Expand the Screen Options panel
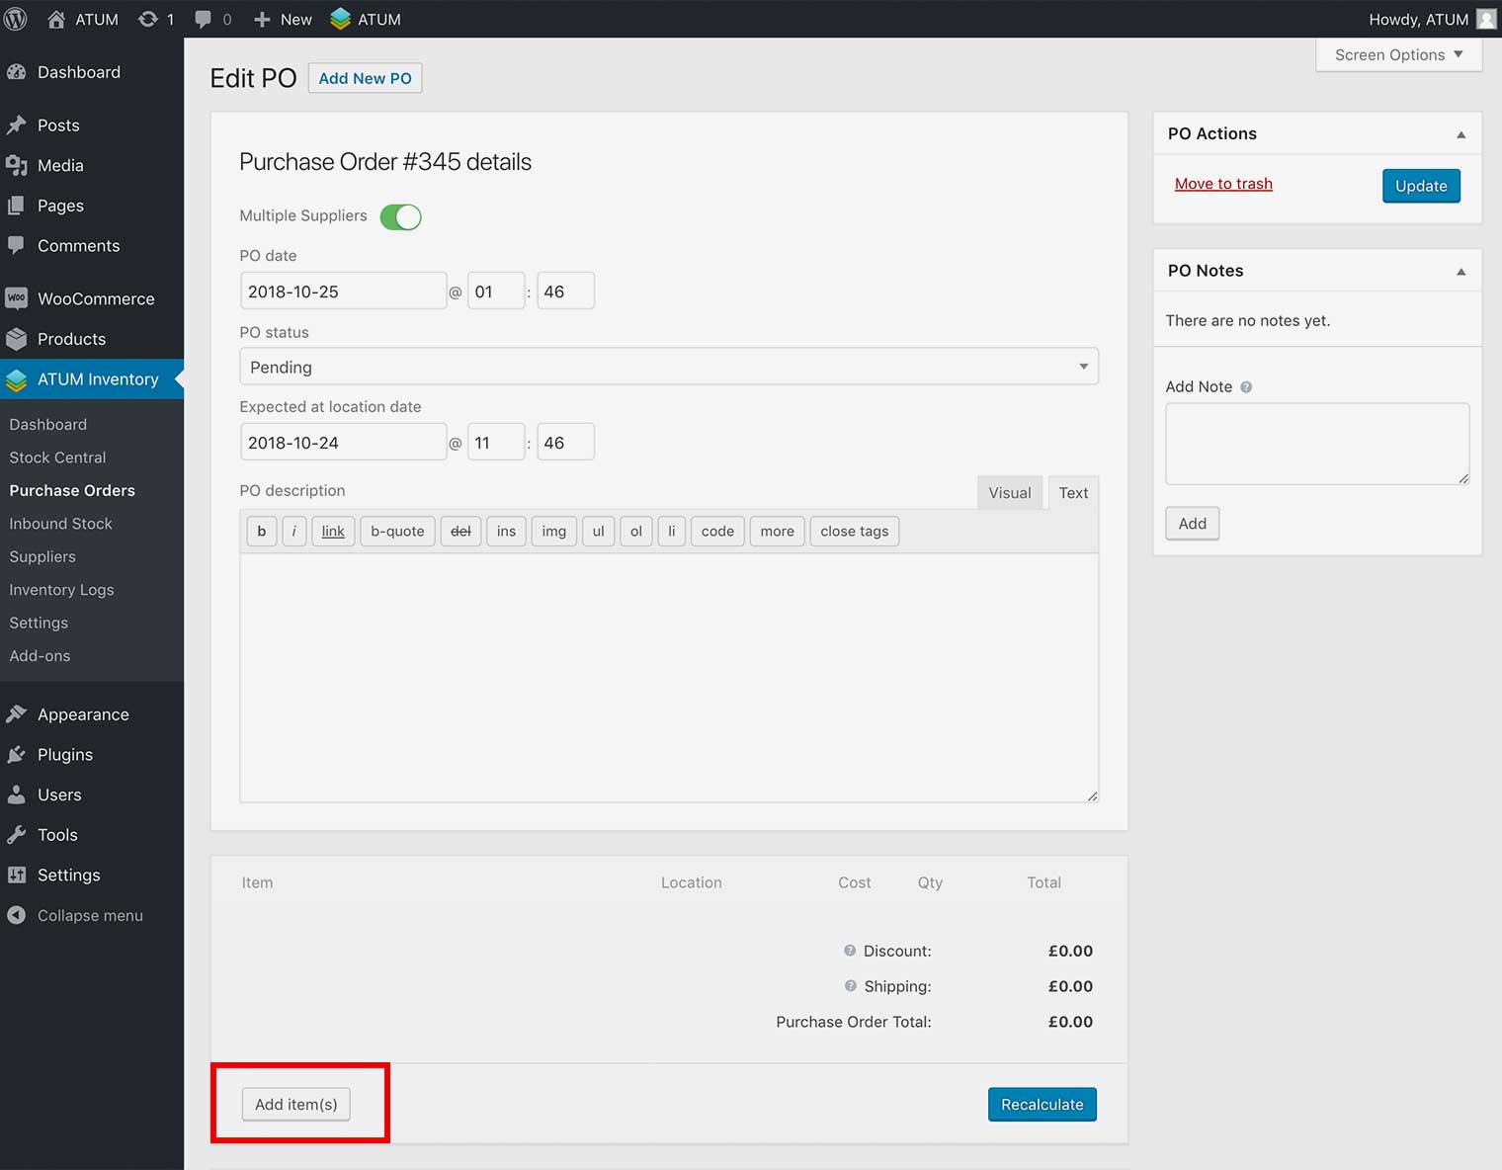The width and height of the screenshot is (1502, 1170). click(1398, 55)
